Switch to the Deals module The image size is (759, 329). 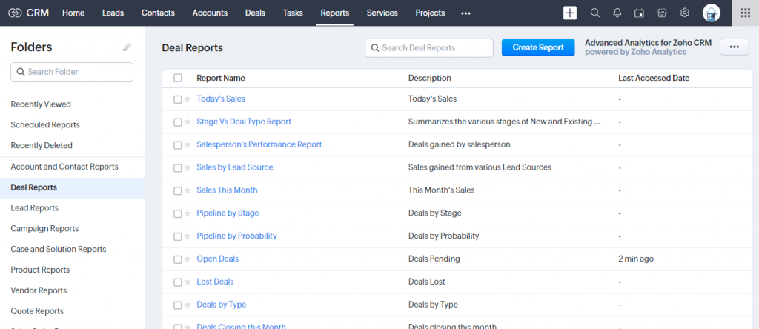pyautogui.click(x=255, y=13)
